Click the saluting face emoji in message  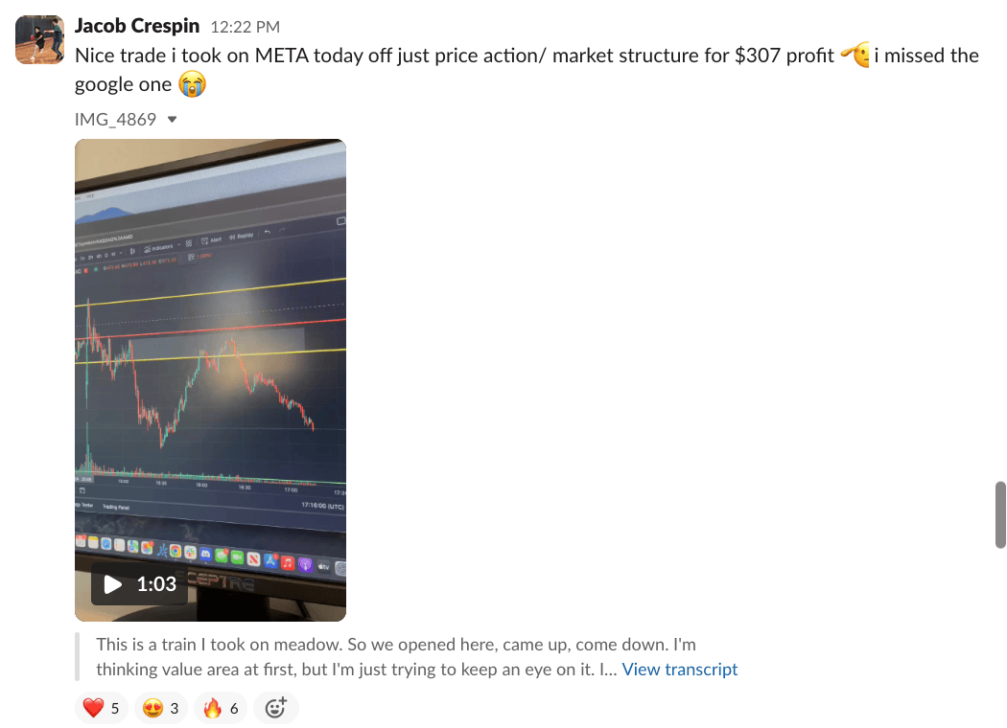pos(854,56)
